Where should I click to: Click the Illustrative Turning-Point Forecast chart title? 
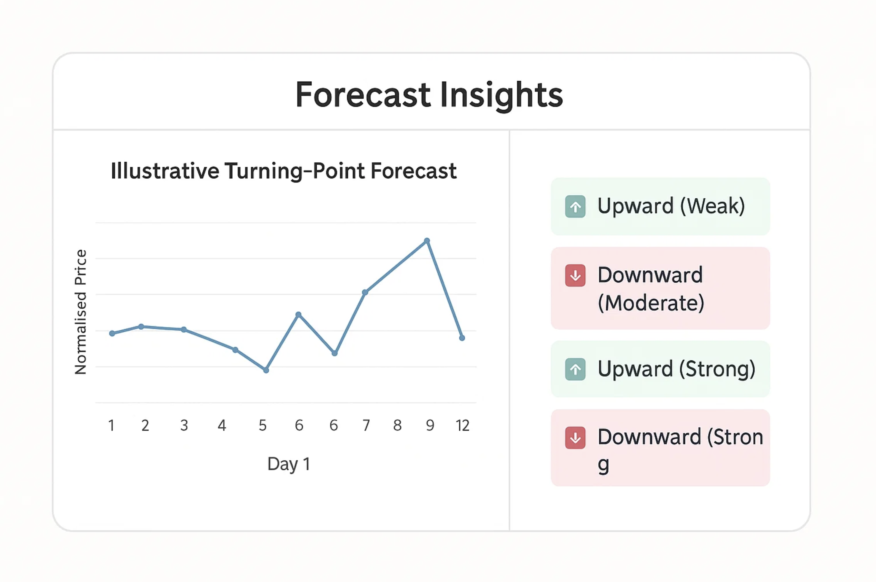[284, 171]
